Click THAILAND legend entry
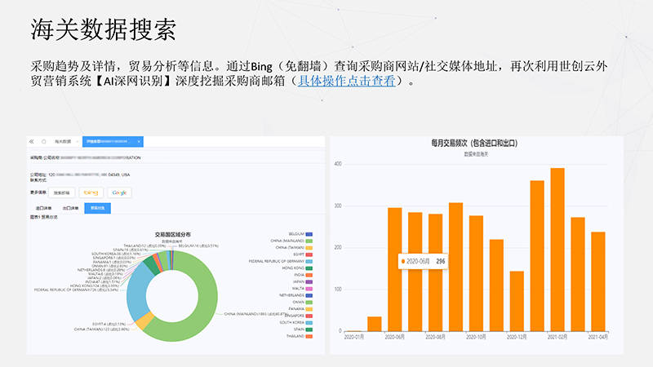 coord(300,336)
